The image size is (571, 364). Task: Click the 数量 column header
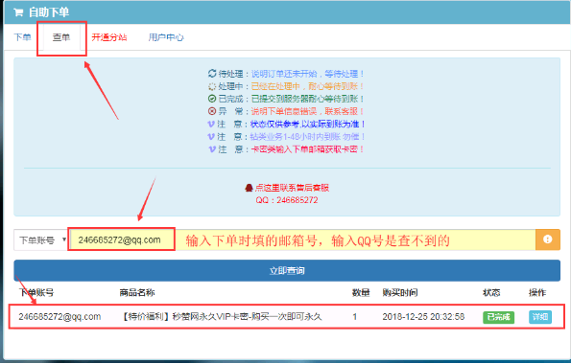point(361,292)
